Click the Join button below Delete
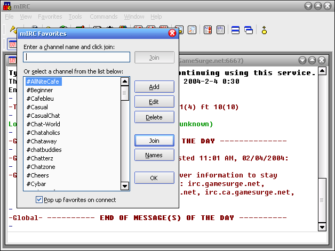335x251 pixels. click(x=154, y=141)
